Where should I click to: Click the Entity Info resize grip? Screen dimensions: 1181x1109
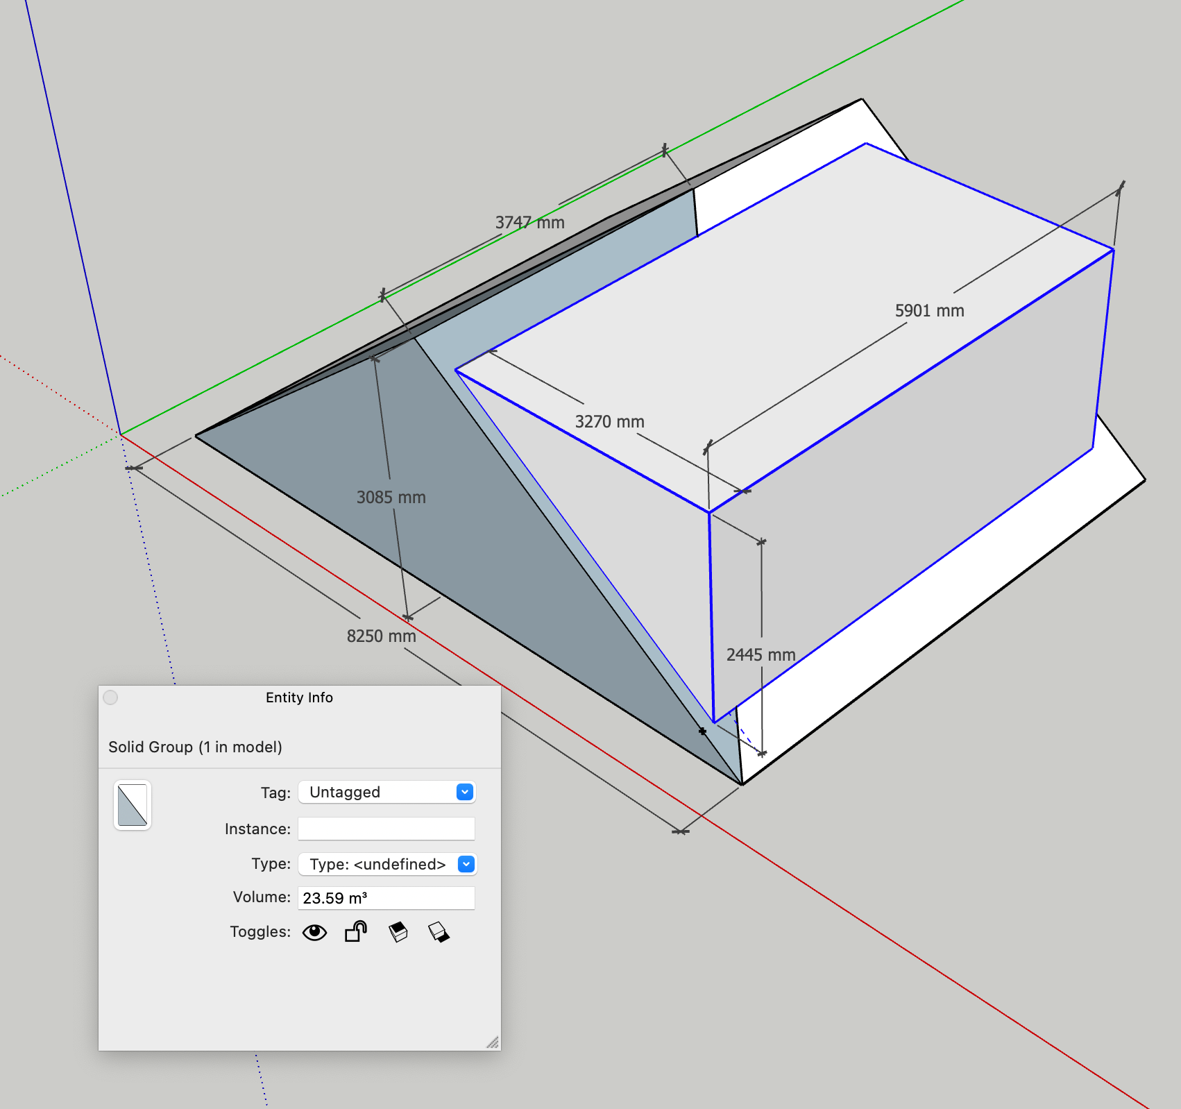pyautogui.click(x=493, y=1042)
